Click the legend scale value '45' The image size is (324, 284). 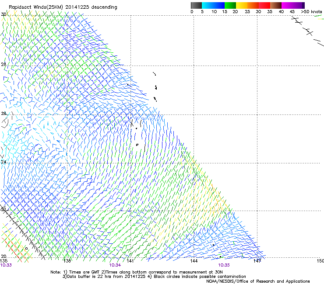click(292, 11)
